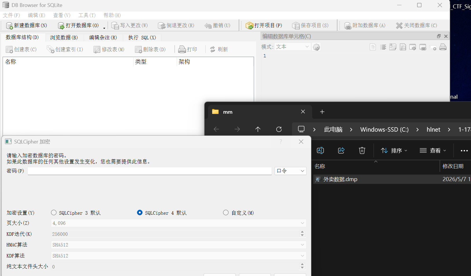Open the 模式 text mode dropdown
This screenshot has height=276, width=471.
pos(293,47)
